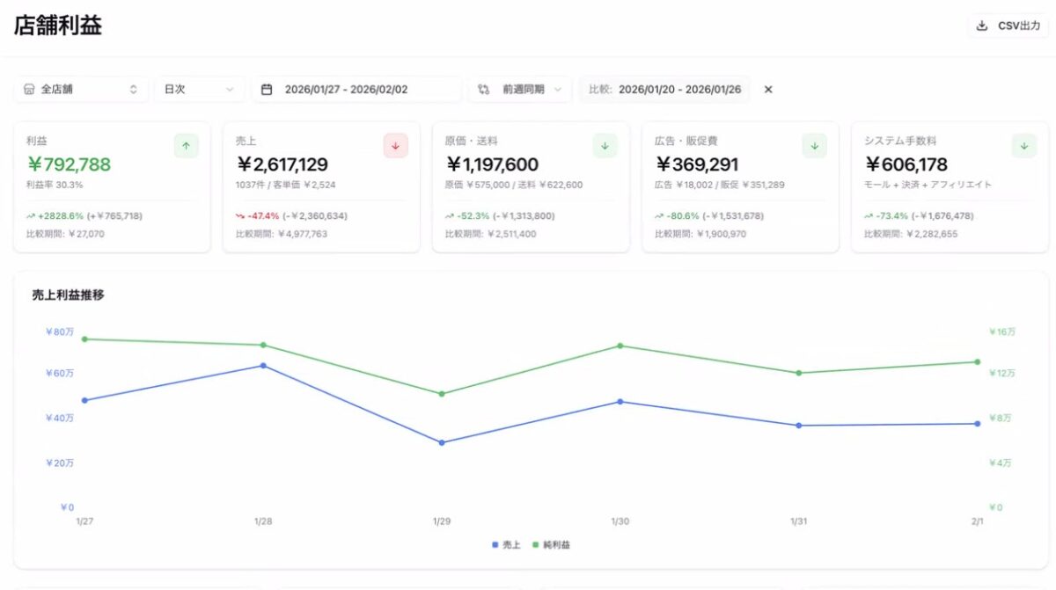Click the compare arrows icon beside 前週同期
This screenshot has width=1056, height=590.
click(484, 90)
